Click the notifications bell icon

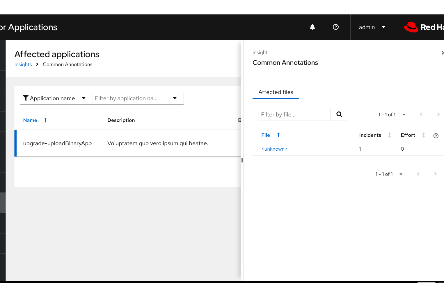[x=312, y=27]
